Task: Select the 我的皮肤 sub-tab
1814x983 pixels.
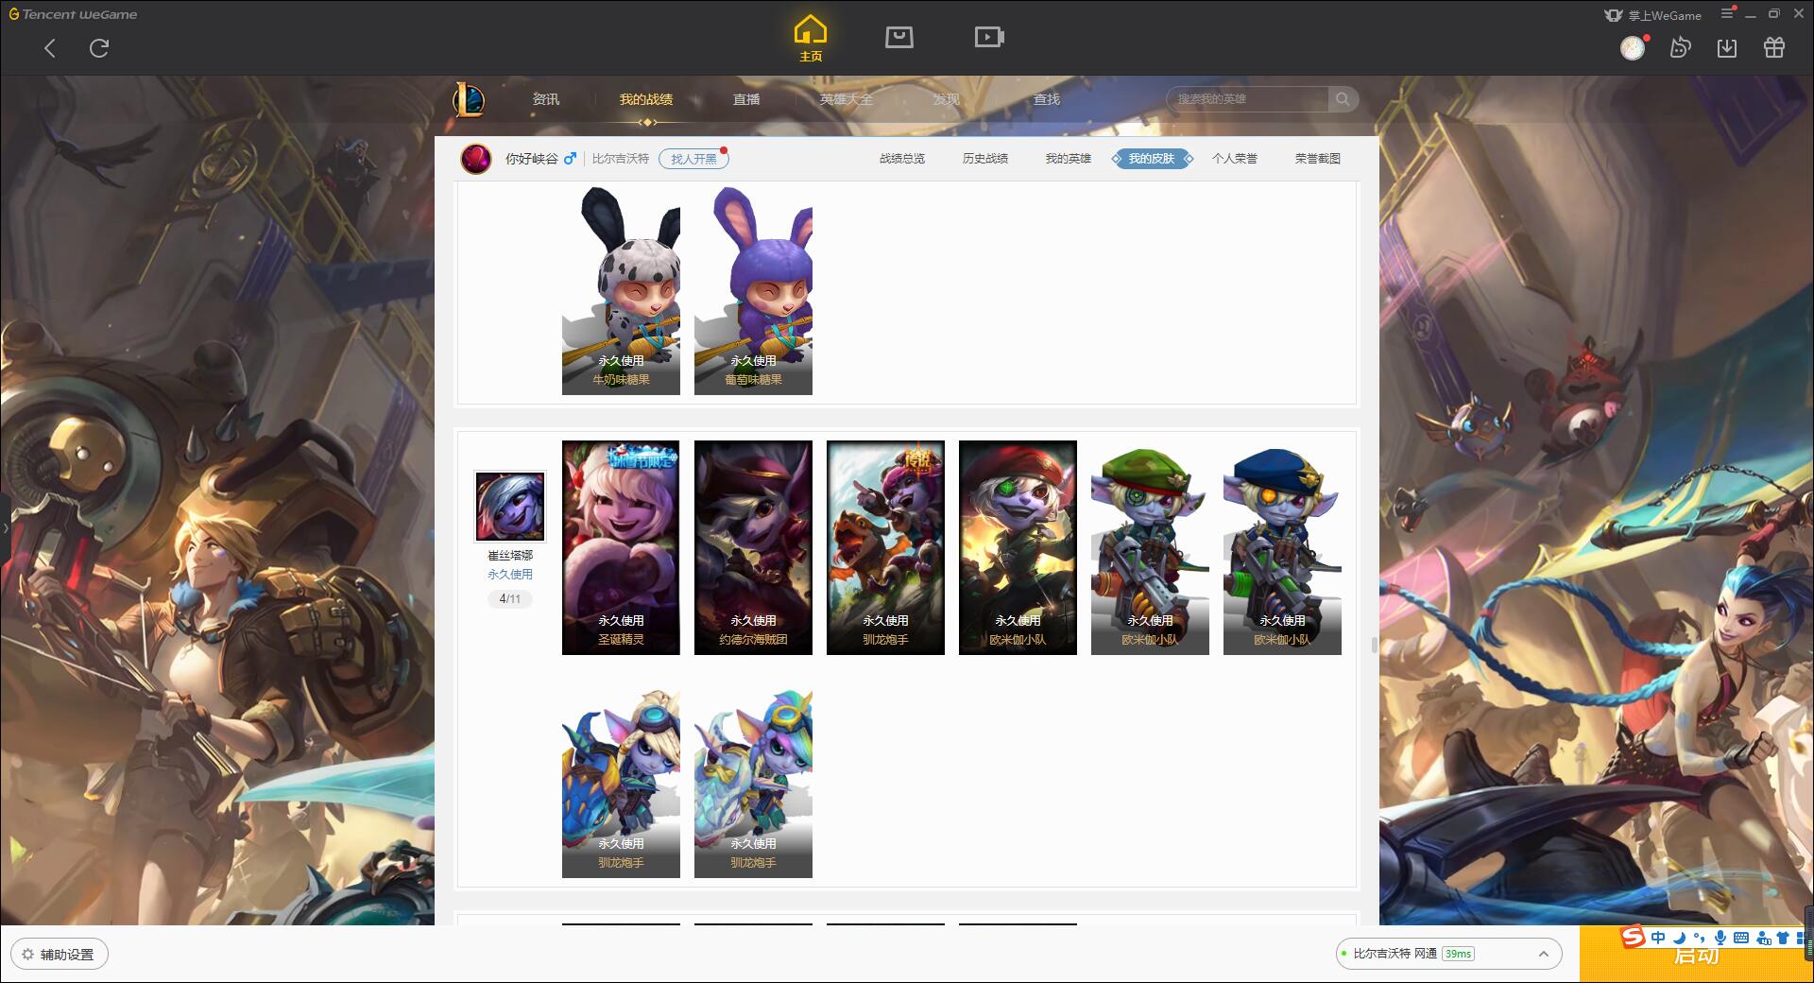Action: click(1152, 159)
